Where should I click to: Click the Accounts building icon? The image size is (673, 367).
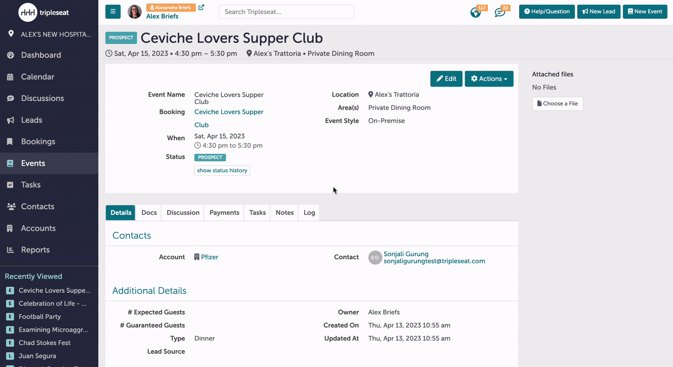(x=10, y=228)
